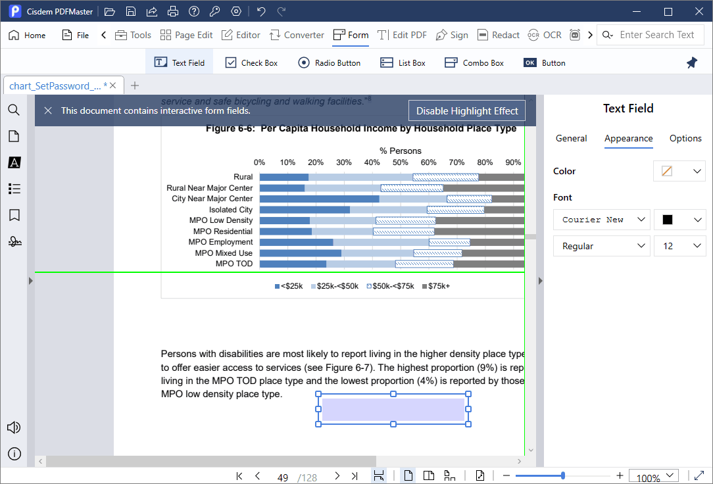Screen dimensions: 713x484
Task: Click the speaker read-aloud icon
Action: tap(14, 427)
